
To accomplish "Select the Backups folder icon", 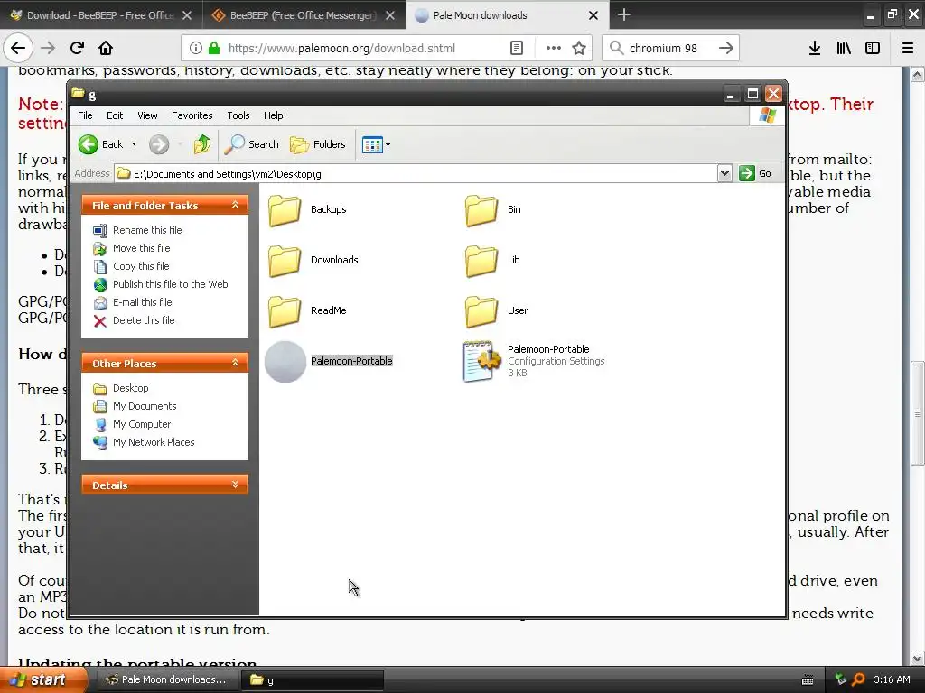I will coord(285,210).
